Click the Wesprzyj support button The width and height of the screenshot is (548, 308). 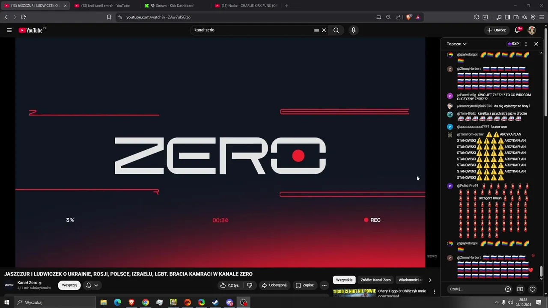coord(69,285)
